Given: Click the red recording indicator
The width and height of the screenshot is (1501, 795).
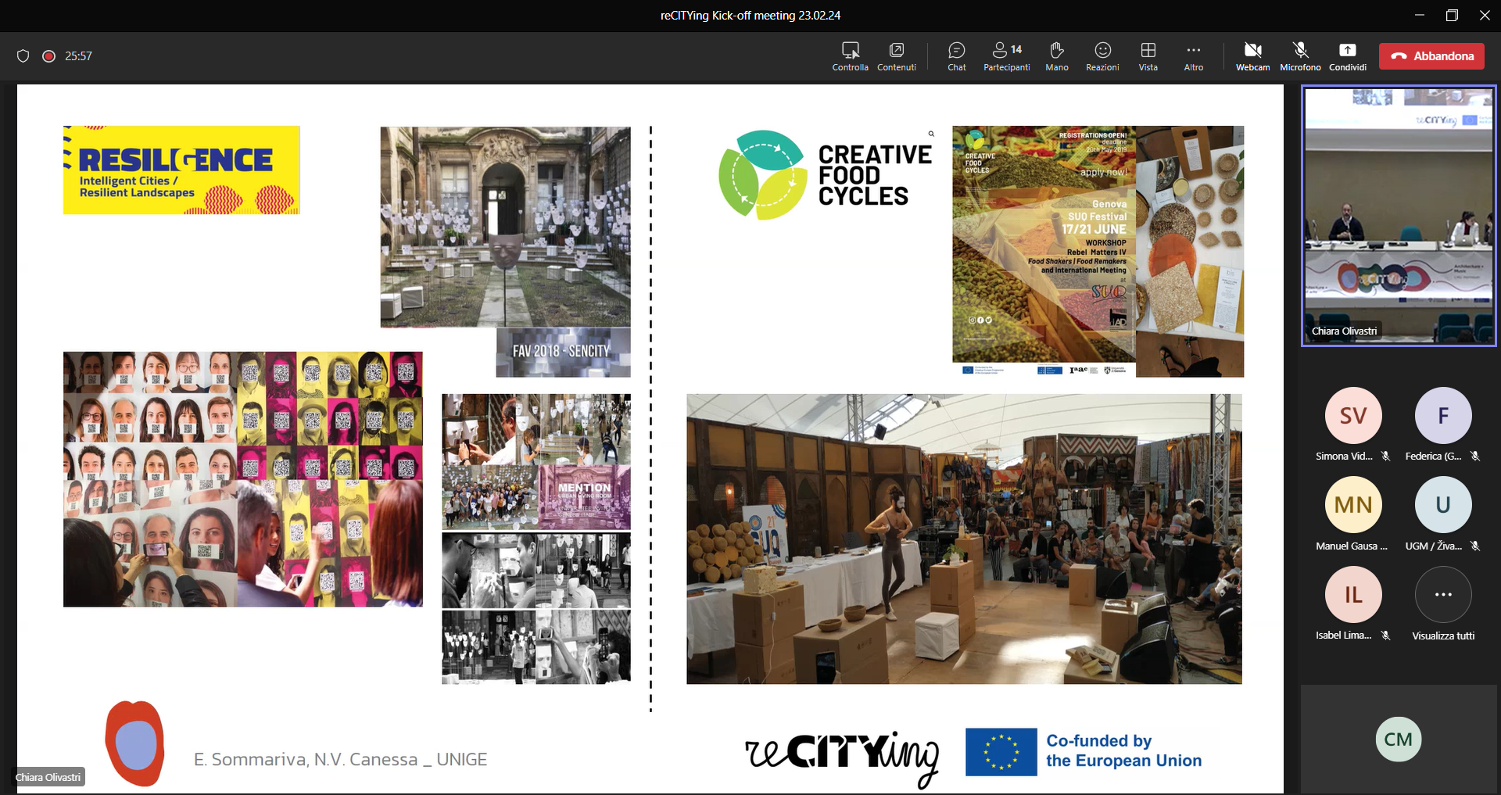Looking at the screenshot, I should click(x=48, y=56).
